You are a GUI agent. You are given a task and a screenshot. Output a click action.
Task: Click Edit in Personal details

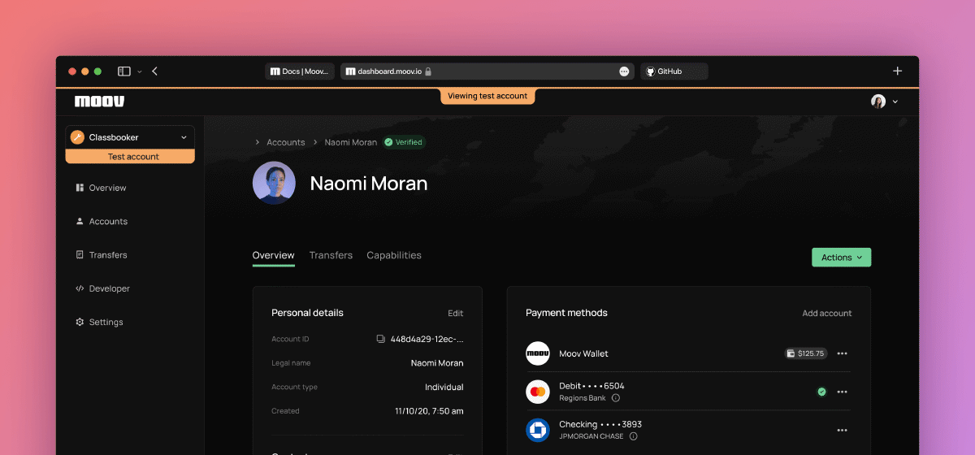click(456, 313)
